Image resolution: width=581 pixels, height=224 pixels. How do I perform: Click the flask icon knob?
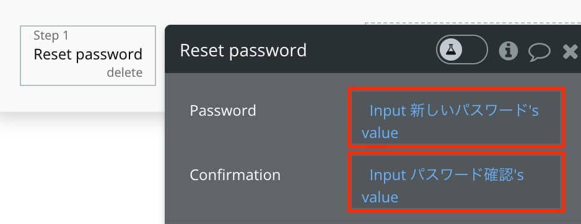point(451,50)
